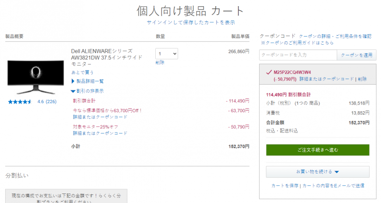Open applied coupon details link
The width and height of the screenshot is (381, 203).
[327, 79]
